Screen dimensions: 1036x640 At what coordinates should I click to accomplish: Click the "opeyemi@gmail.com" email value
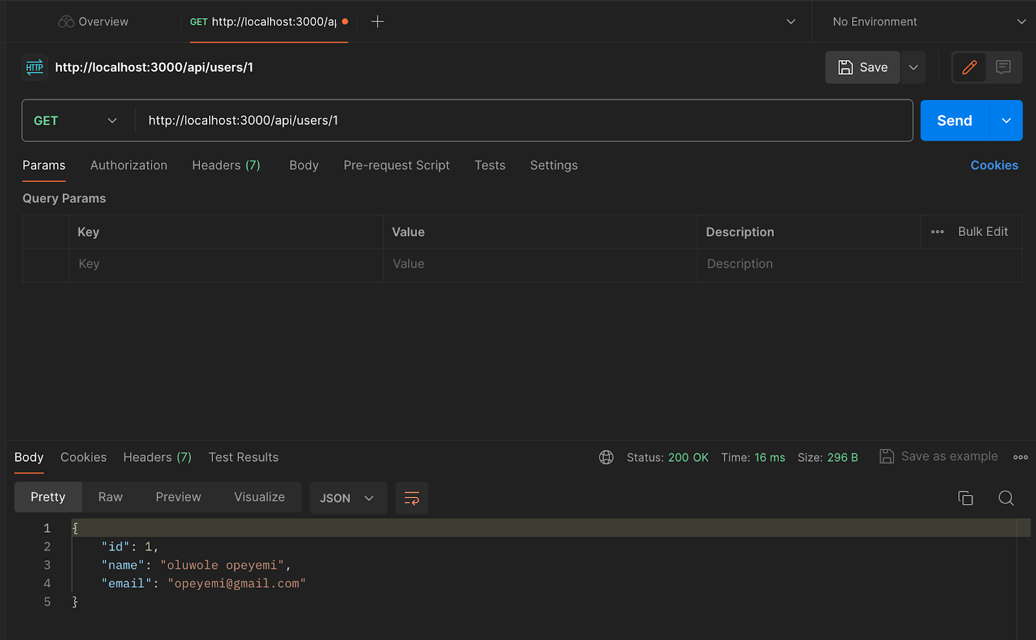click(x=236, y=584)
